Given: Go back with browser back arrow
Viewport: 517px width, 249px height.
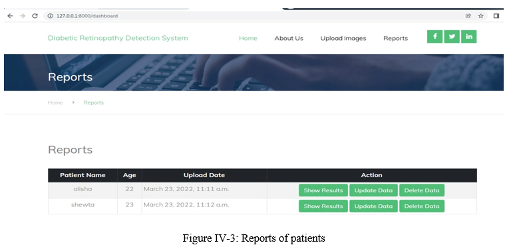Looking at the screenshot, I should pos(10,16).
